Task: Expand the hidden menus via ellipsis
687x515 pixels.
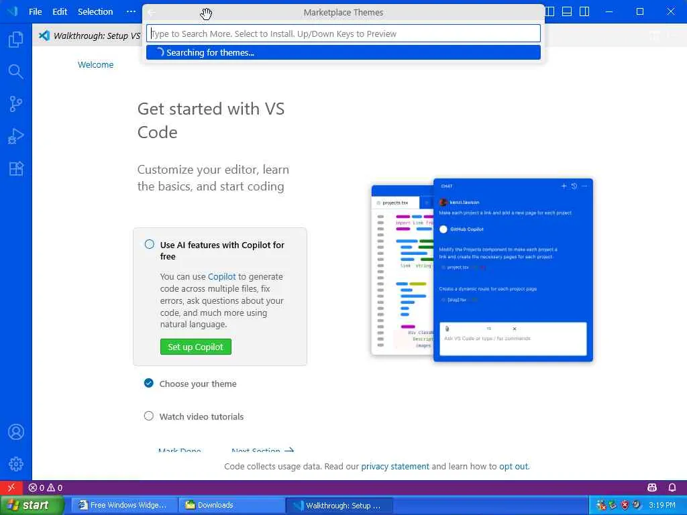Action: tap(131, 11)
